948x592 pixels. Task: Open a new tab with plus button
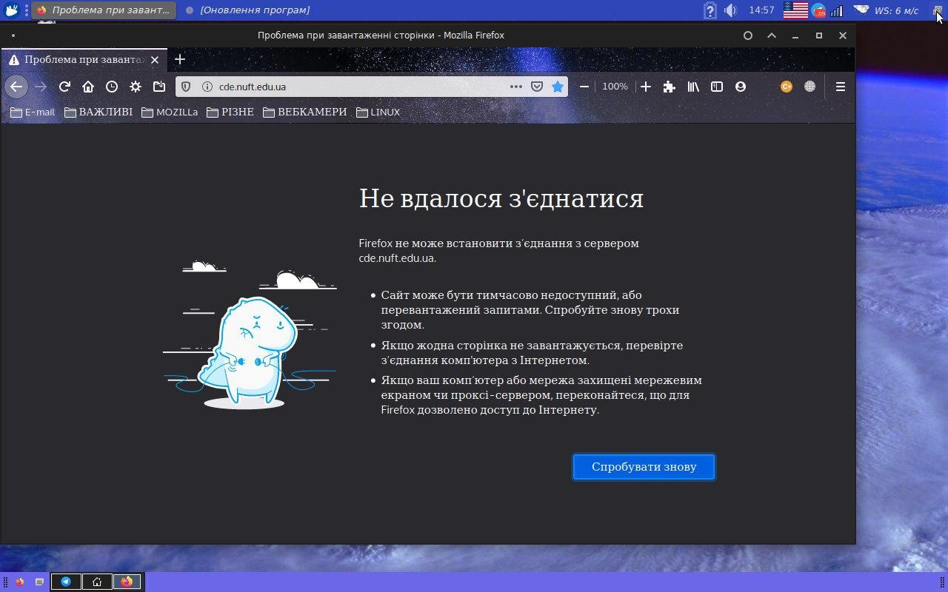[x=179, y=59]
